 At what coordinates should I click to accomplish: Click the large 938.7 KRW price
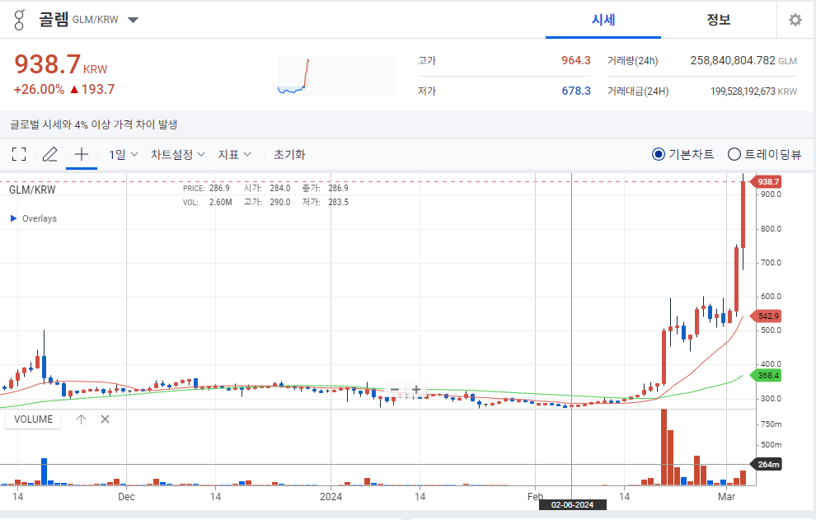coord(61,64)
